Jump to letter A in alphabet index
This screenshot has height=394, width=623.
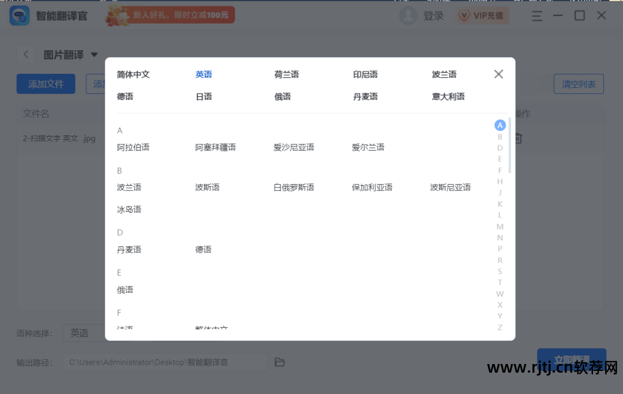point(500,126)
